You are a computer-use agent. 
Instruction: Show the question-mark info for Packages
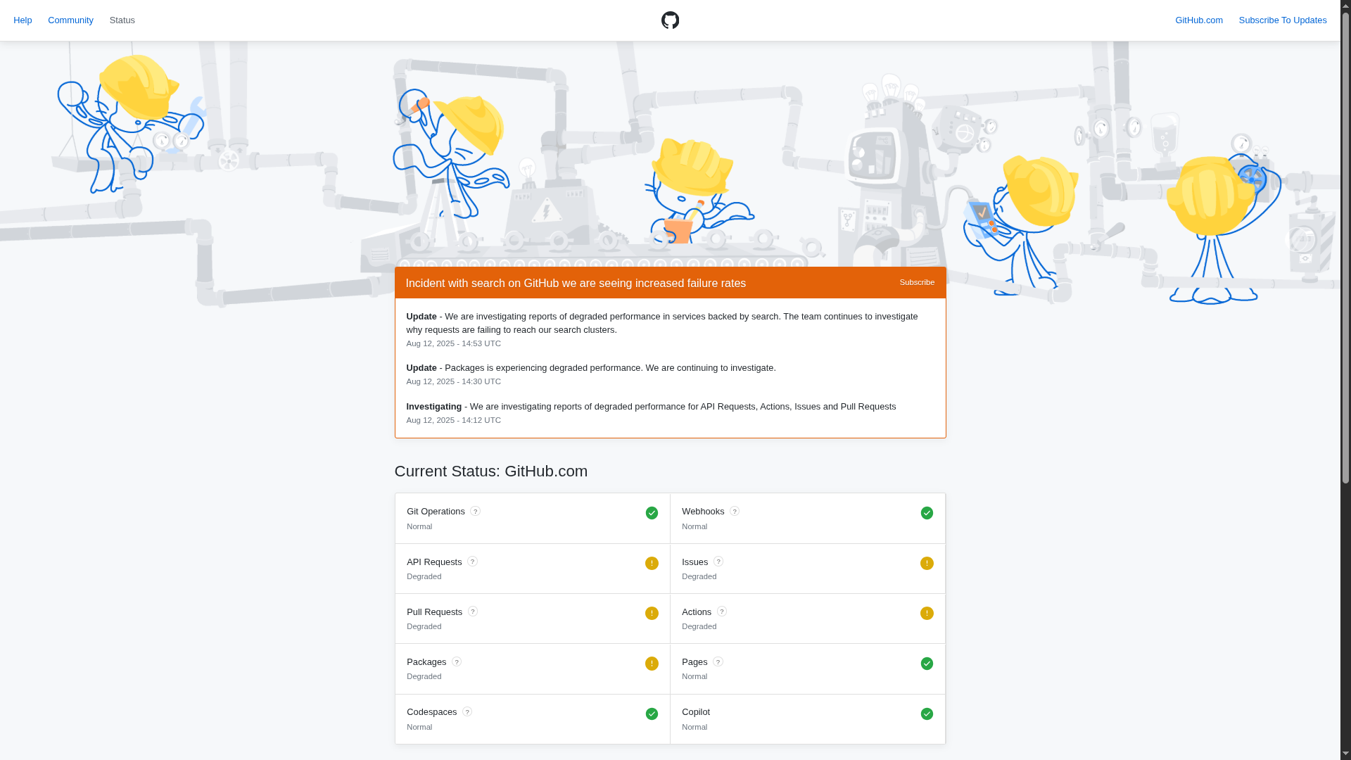point(456,662)
